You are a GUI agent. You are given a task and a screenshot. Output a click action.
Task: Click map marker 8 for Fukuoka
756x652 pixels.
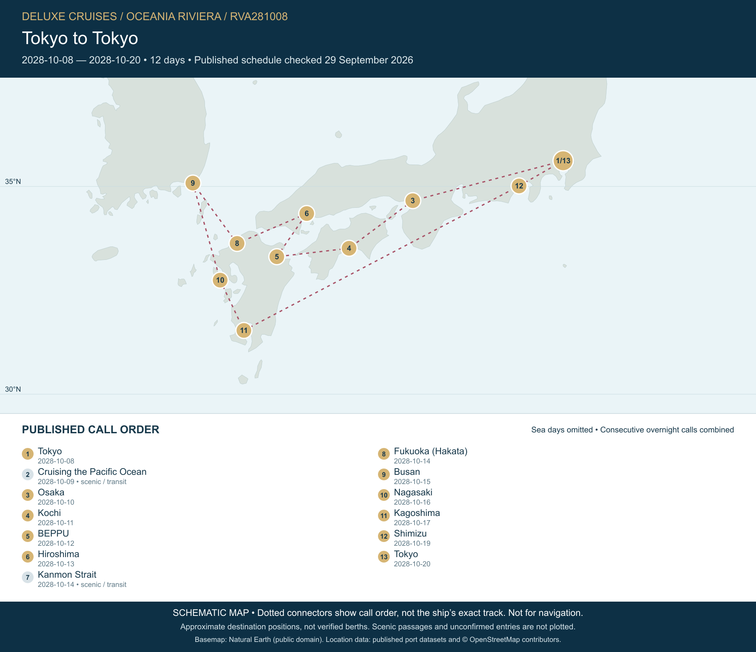pos(237,244)
